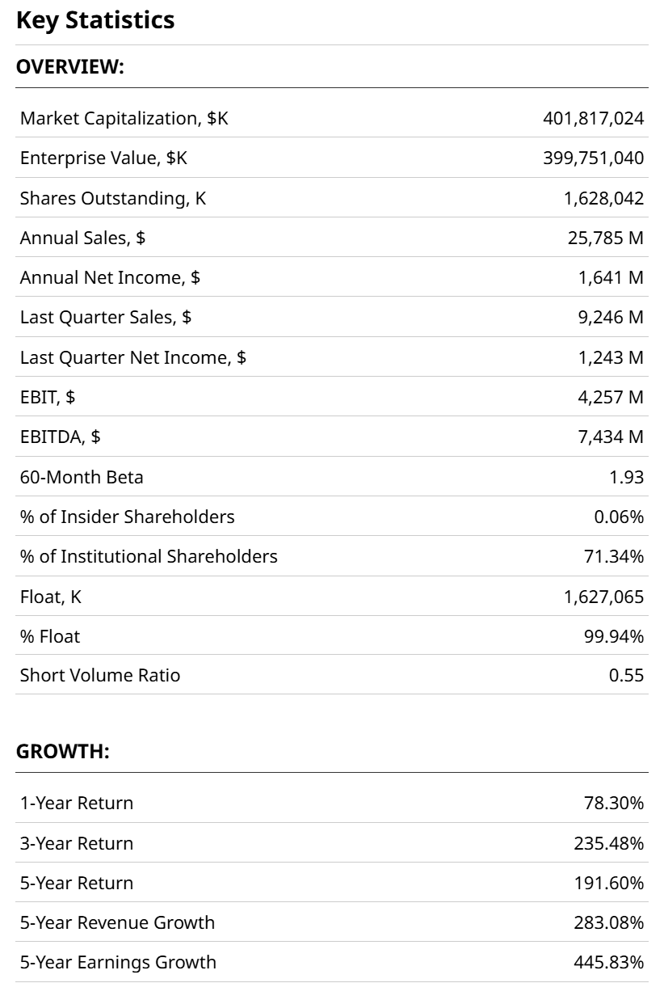Click the % of Insider Shareholders label
The image size is (664, 983).
(128, 517)
